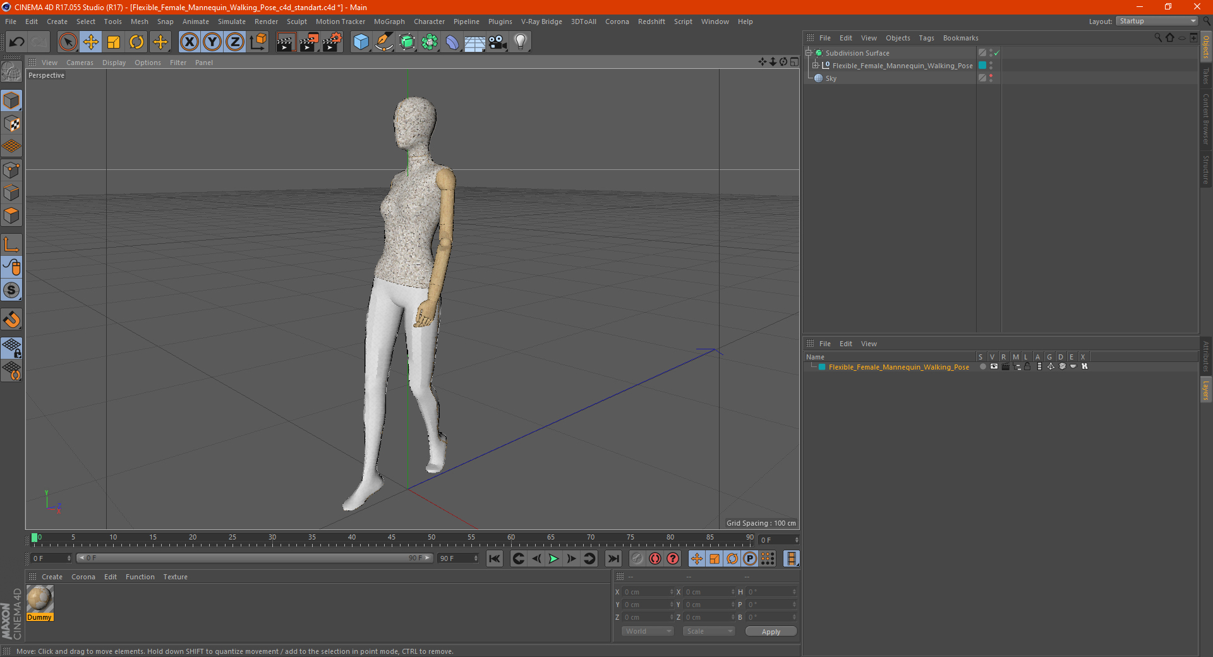The height and width of the screenshot is (657, 1213).
Task: Switch to Edges mode icon
Action: pos(11,193)
